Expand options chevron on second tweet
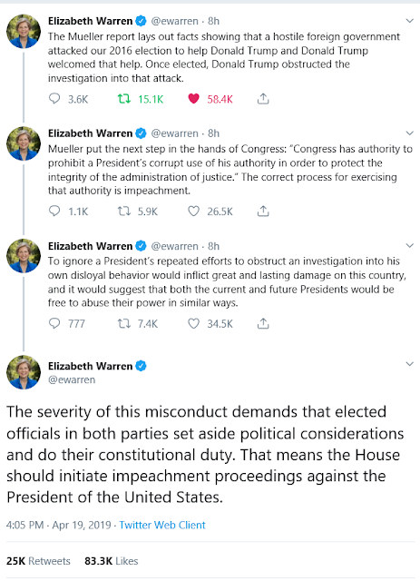The image size is (420, 581). coord(409,133)
